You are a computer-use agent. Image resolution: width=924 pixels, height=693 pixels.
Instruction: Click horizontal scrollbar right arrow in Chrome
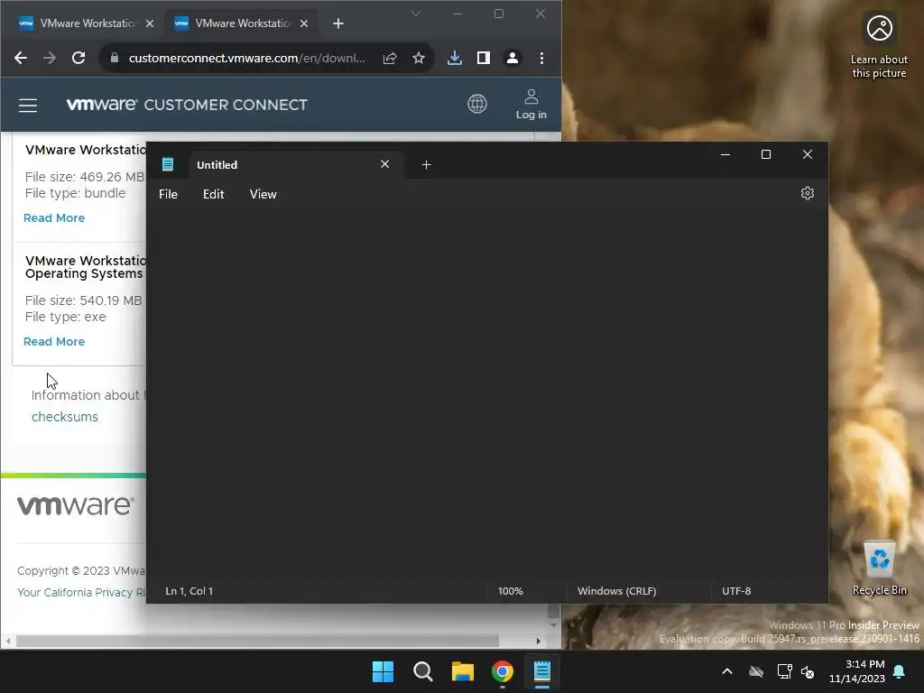[x=538, y=641]
